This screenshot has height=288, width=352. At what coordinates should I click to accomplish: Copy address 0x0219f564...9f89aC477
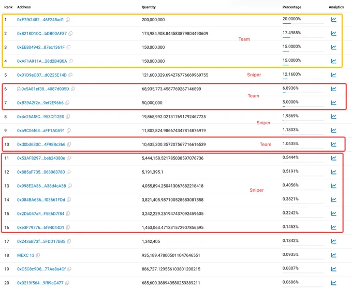[67, 283]
